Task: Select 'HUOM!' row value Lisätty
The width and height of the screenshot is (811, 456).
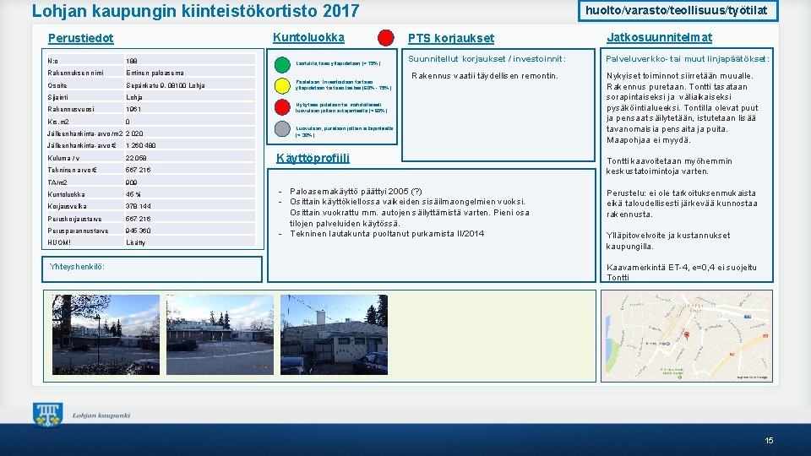Action: pyautogui.click(x=135, y=242)
